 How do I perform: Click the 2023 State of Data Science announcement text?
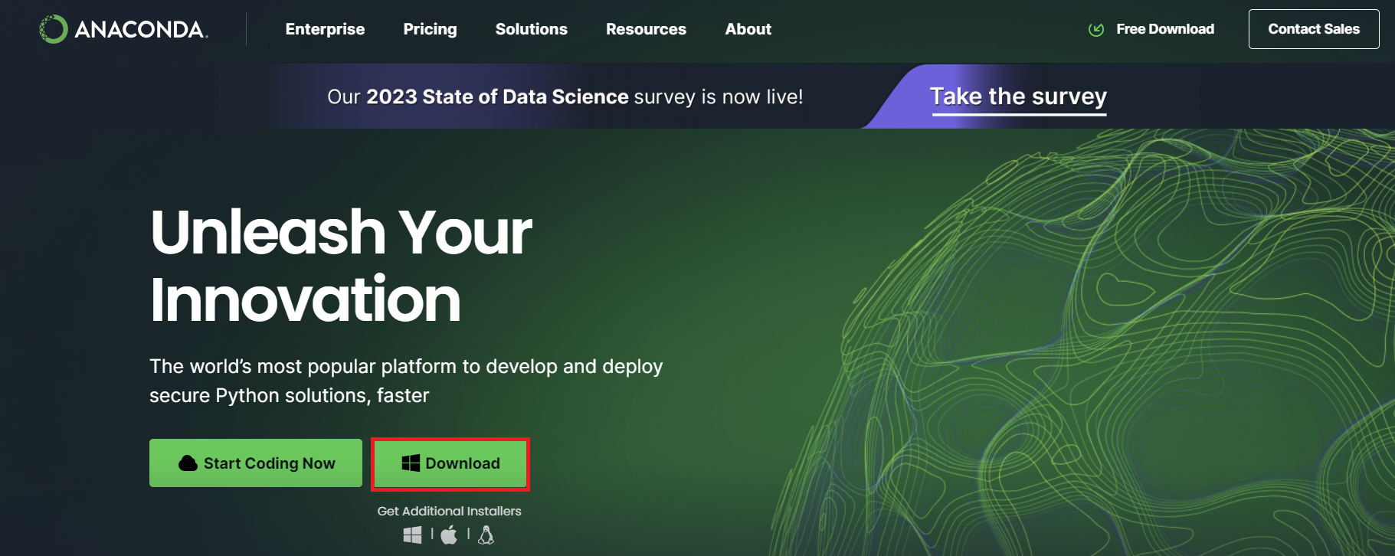click(565, 96)
